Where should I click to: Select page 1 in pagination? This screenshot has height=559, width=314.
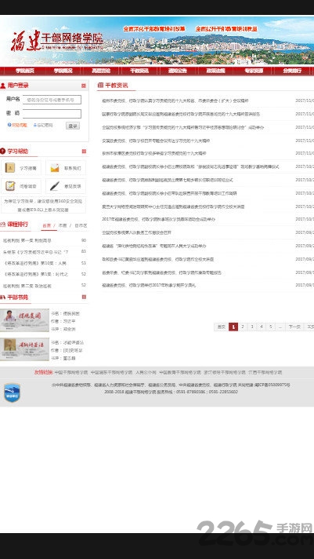[x=233, y=327]
